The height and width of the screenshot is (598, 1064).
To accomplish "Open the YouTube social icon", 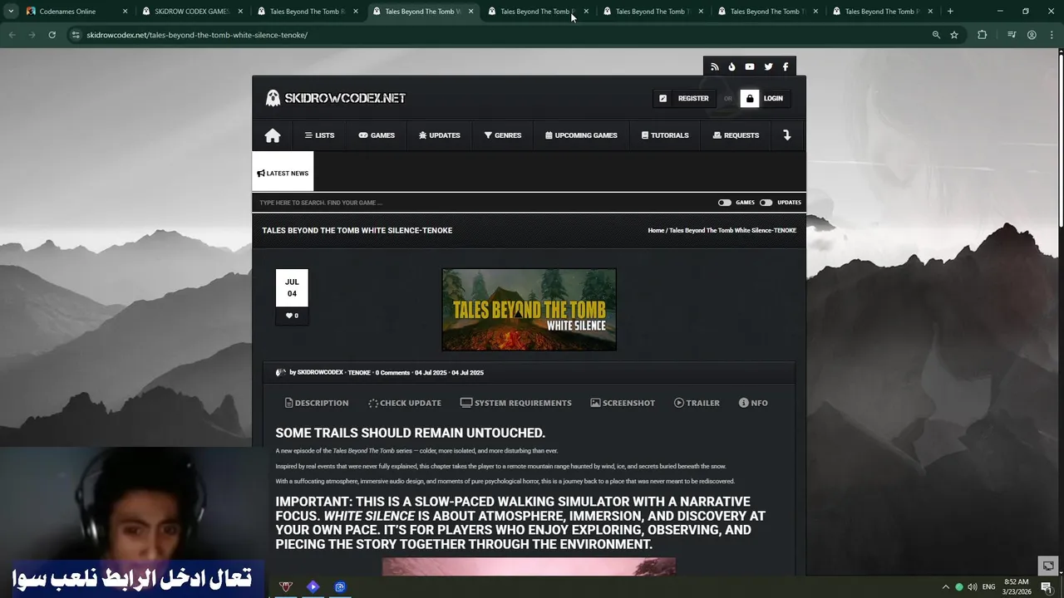I will point(750,66).
